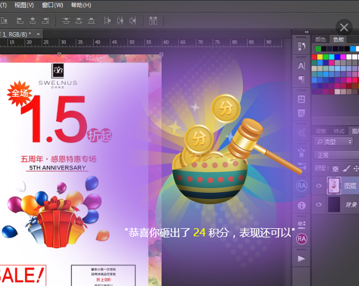Click align left edges icon
The image size is (359, 286).
pos(20,21)
